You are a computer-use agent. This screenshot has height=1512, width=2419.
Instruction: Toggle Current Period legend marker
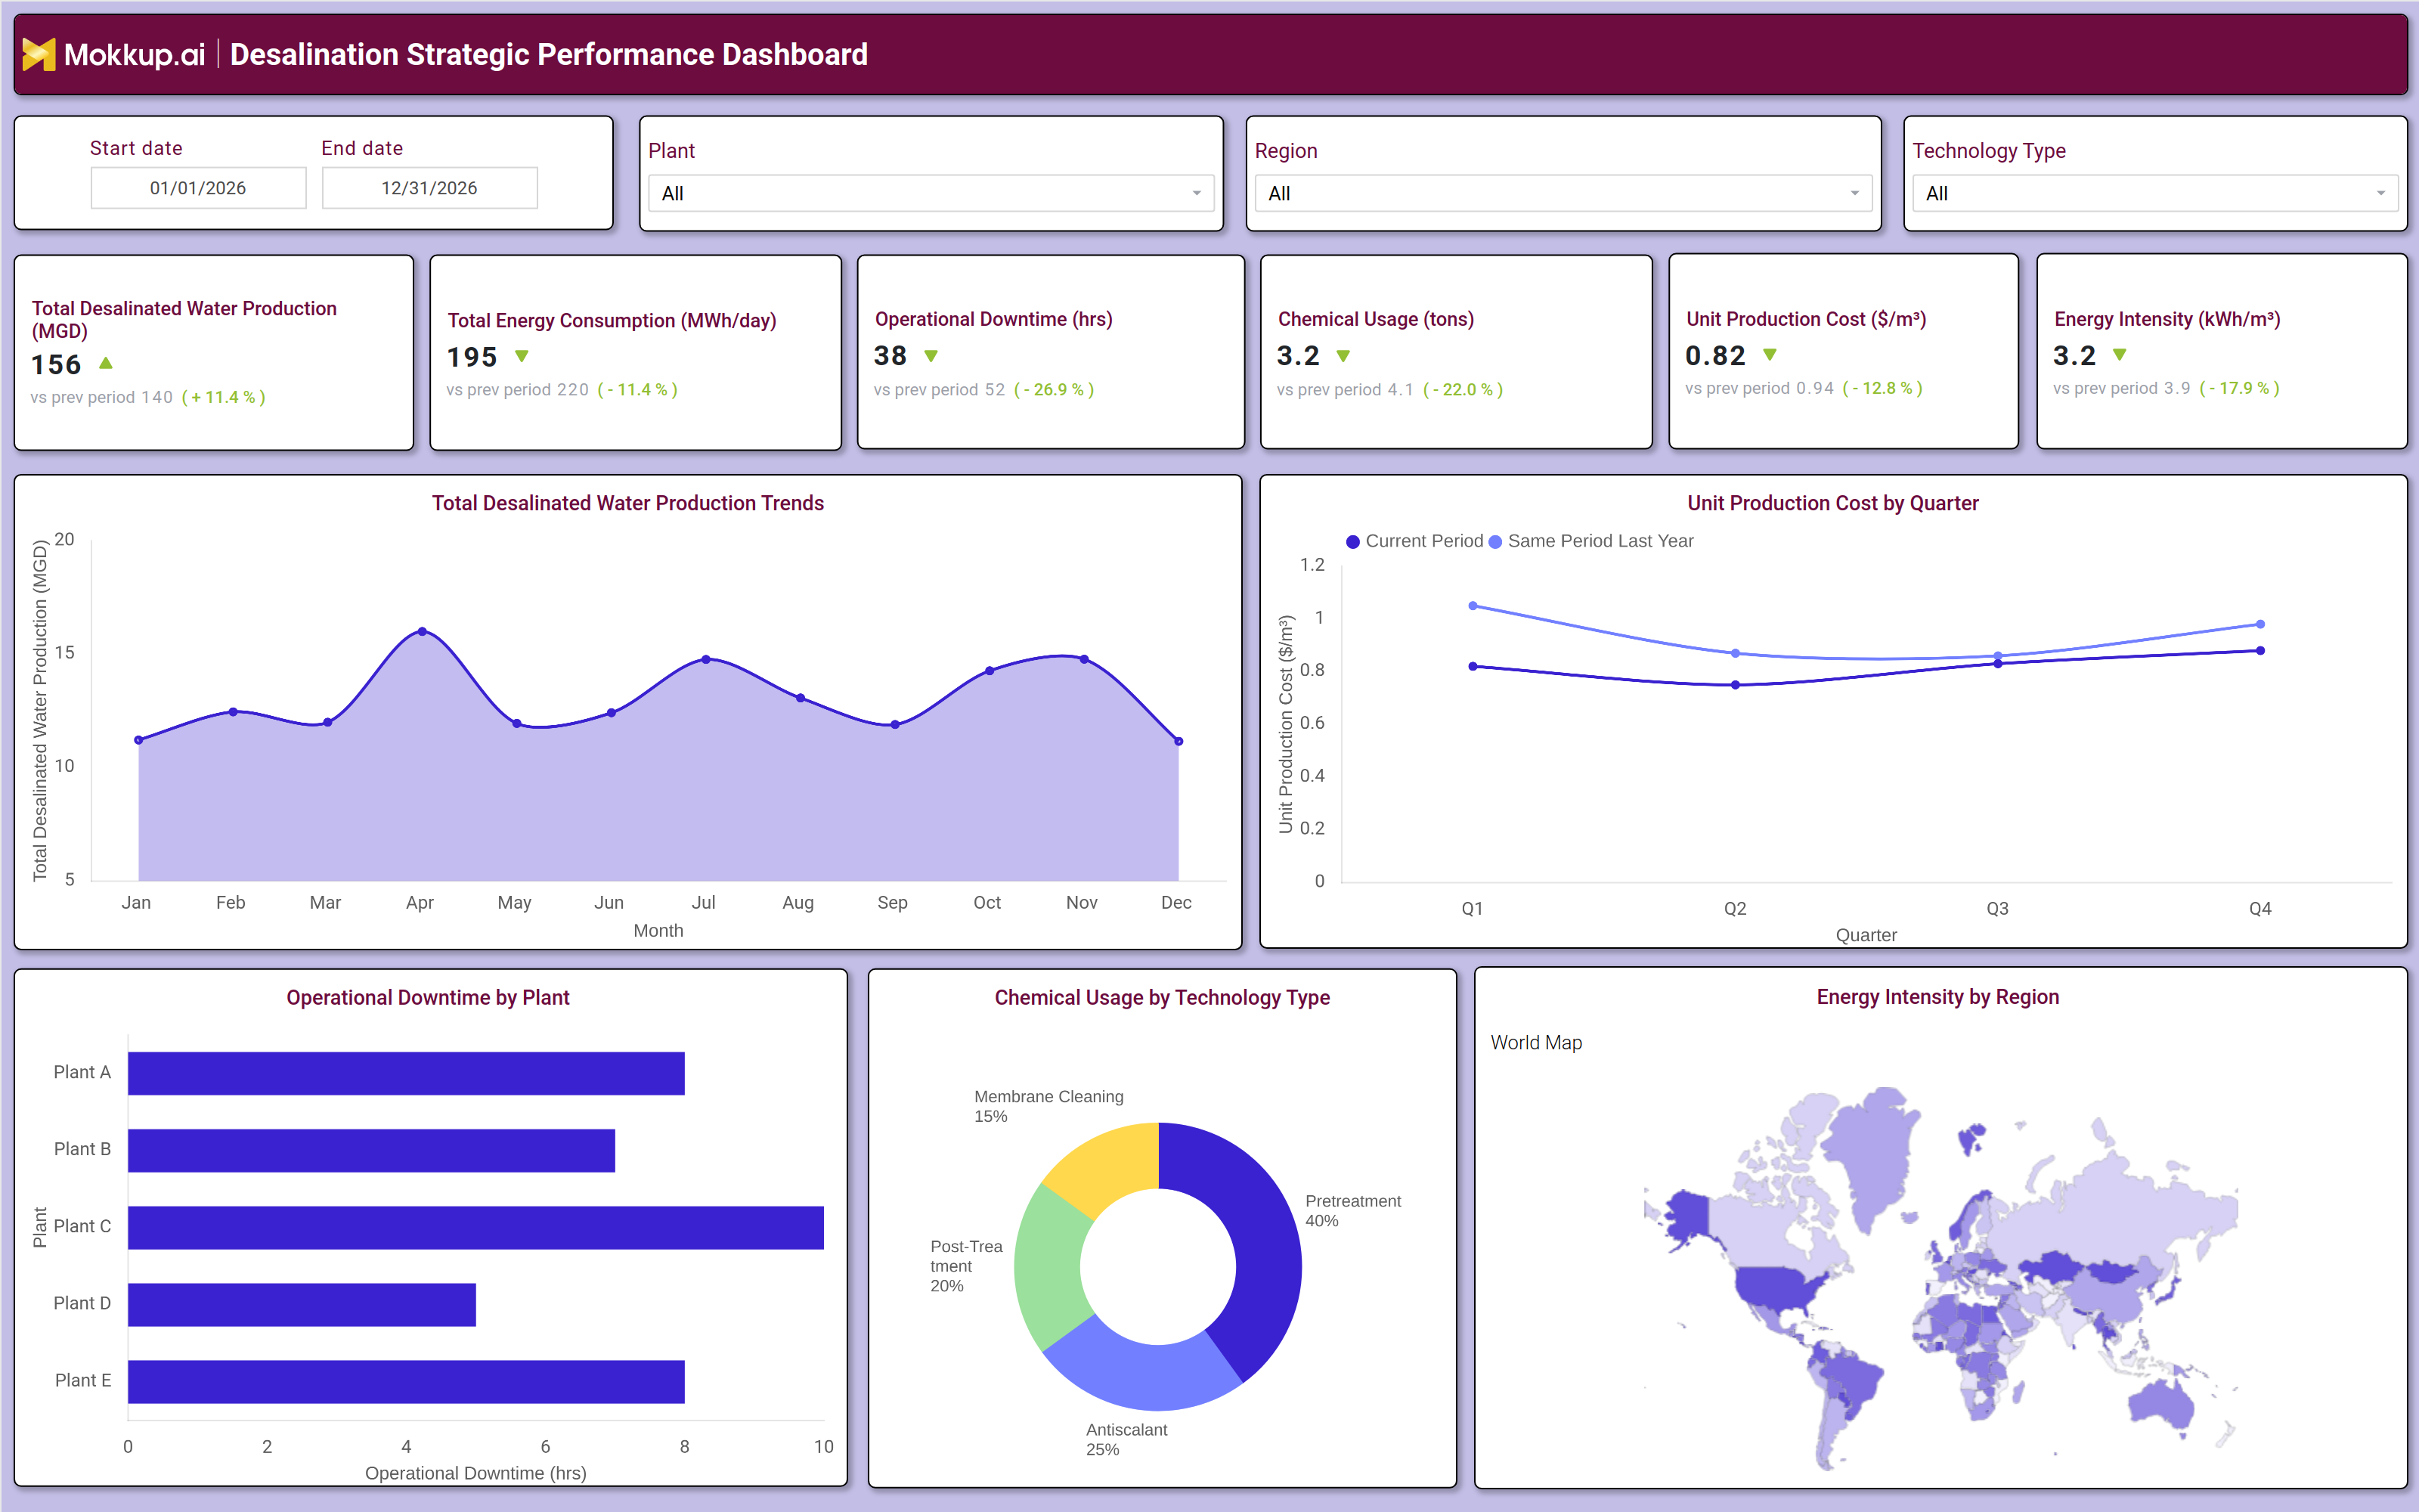[1353, 542]
